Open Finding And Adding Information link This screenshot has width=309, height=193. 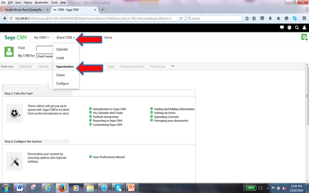point(174,109)
